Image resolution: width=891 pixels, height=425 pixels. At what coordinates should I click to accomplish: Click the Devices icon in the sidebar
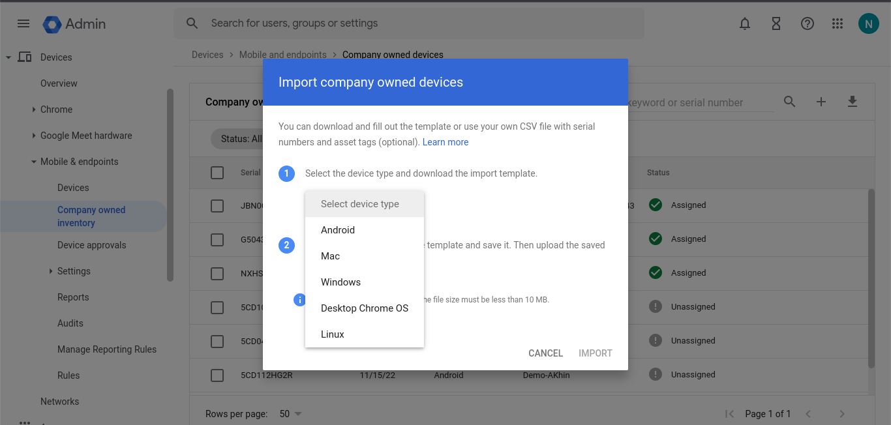tap(25, 57)
